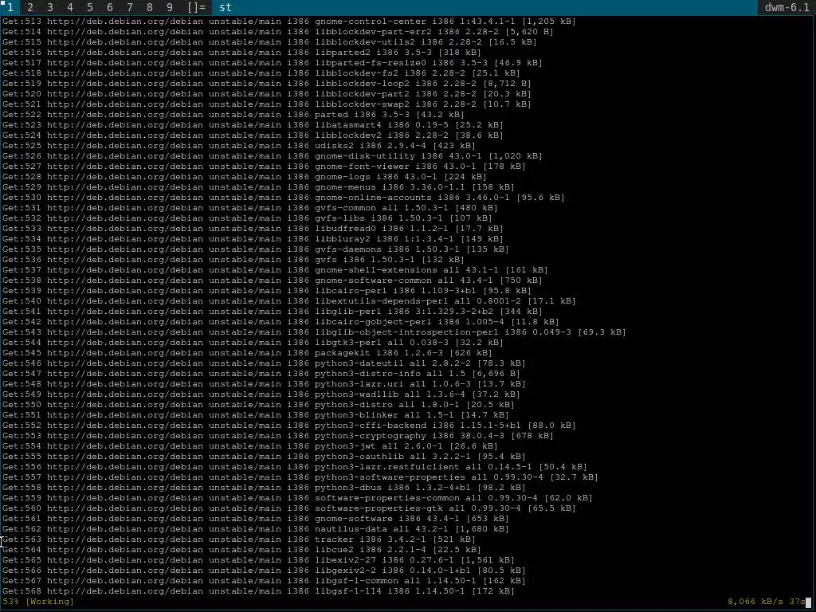Click the st window title in bar
Viewport: 816px width, 612px height.
[226, 7]
